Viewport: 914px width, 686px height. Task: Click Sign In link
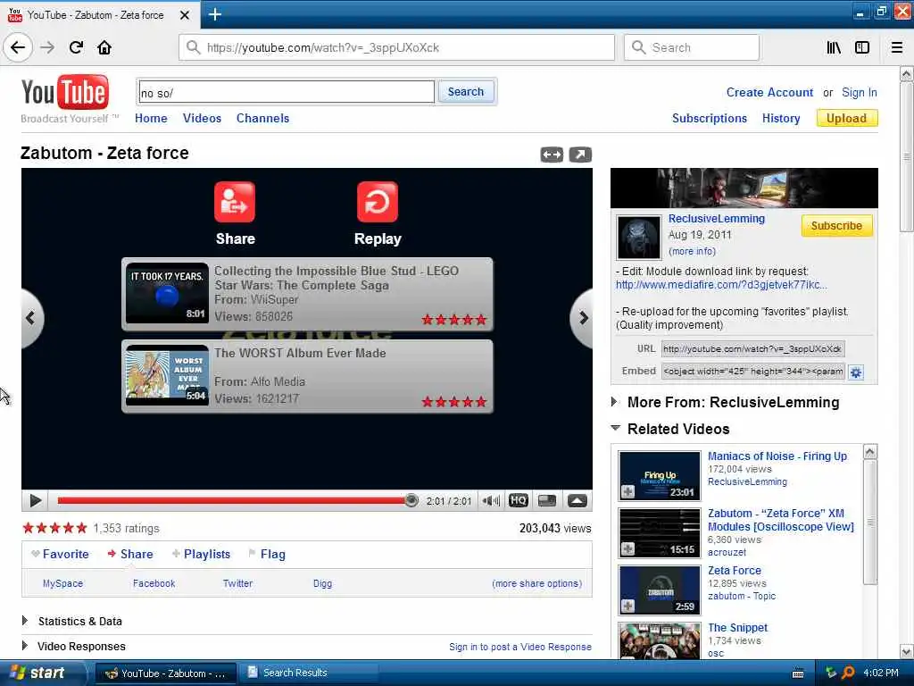(x=860, y=92)
